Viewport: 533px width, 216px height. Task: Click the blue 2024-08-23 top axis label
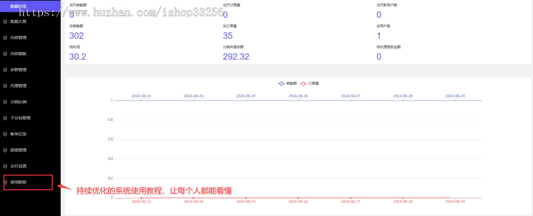[141, 96]
